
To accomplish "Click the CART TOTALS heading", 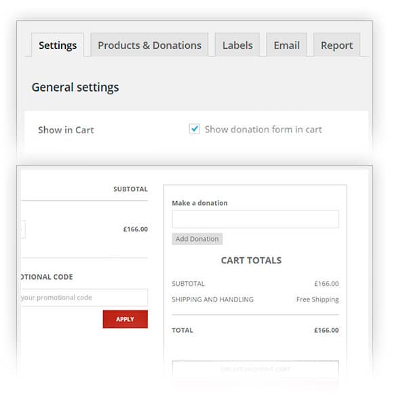I will point(251,260).
